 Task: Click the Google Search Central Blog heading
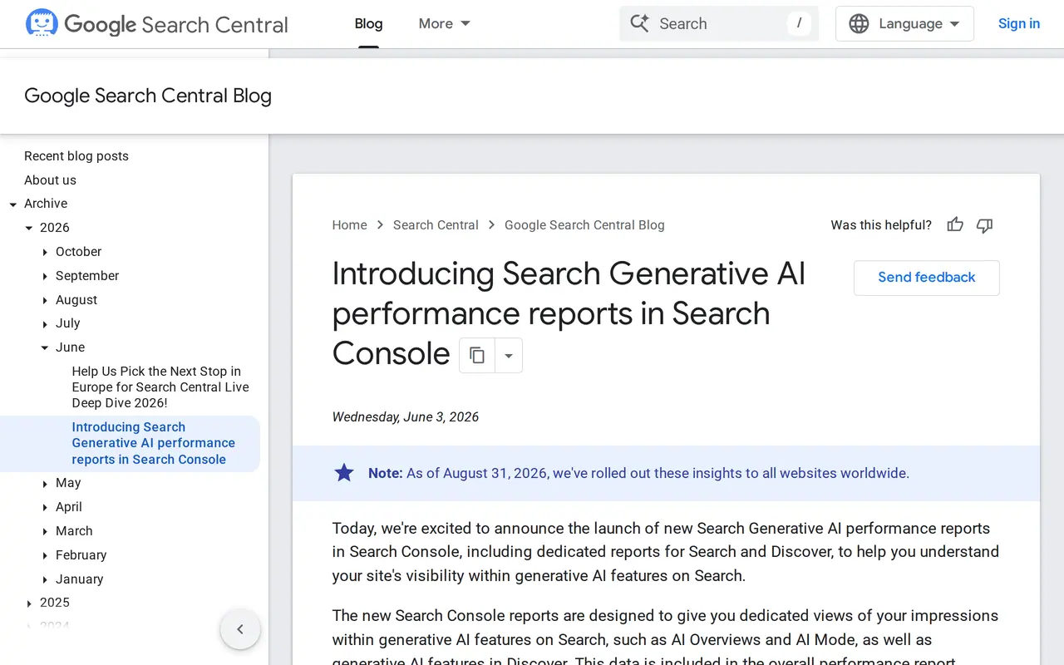click(148, 96)
